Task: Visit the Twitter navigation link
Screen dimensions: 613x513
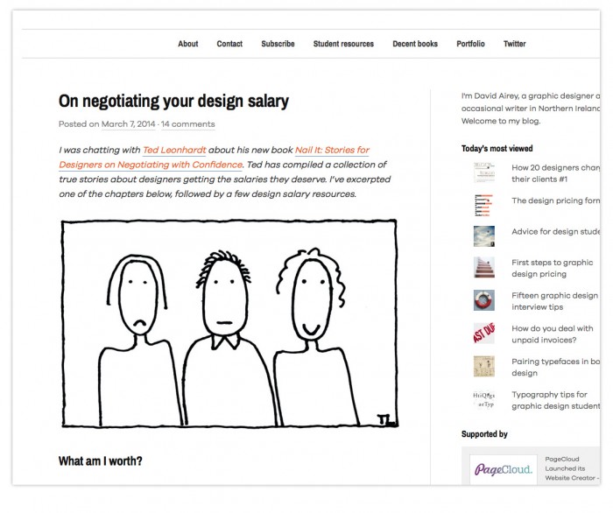Action: [x=515, y=44]
